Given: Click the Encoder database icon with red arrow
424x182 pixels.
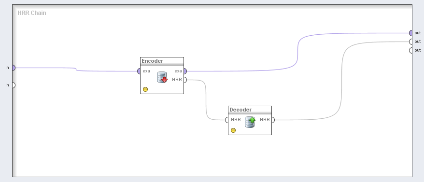Looking at the screenshot, I should click(162, 77).
